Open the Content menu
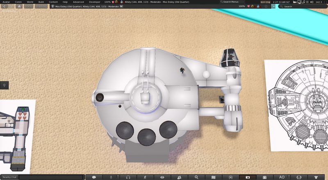Image resolution: width=328 pixels, height=180 pixels. point(53,2)
